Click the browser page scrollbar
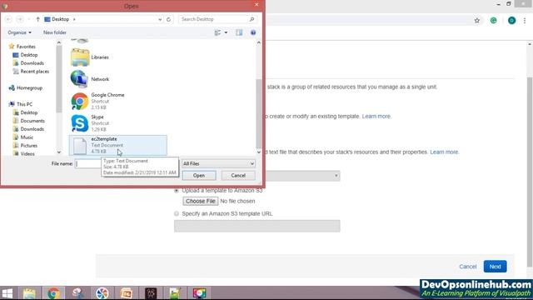Viewport: 533px width, 300px height. pos(530,172)
